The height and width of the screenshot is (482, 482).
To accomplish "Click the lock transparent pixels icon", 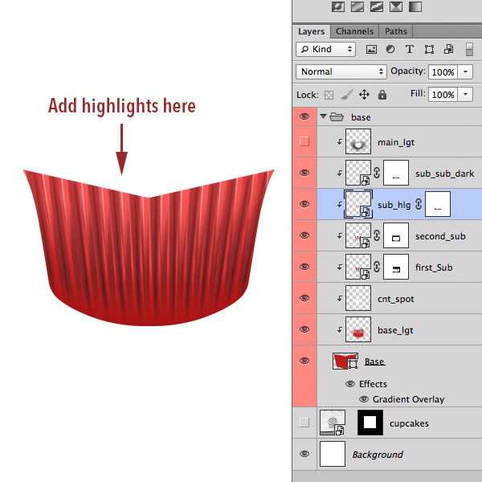I will click(327, 95).
